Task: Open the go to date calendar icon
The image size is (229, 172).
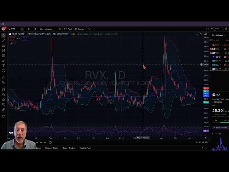Action: click(x=50, y=143)
